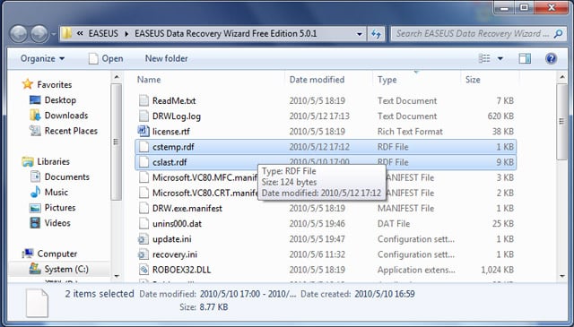
Task: Toggle the preview pane icon
Action: [525, 58]
